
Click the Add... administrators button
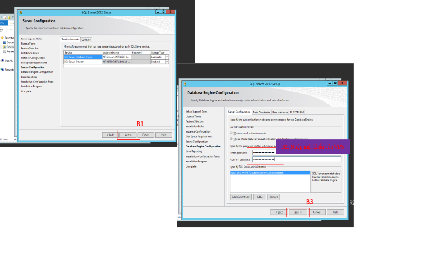(260, 197)
